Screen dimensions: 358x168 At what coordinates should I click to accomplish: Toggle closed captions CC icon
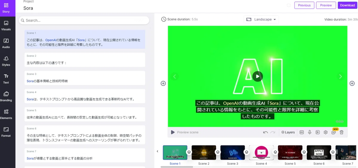(x=302, y=132)
